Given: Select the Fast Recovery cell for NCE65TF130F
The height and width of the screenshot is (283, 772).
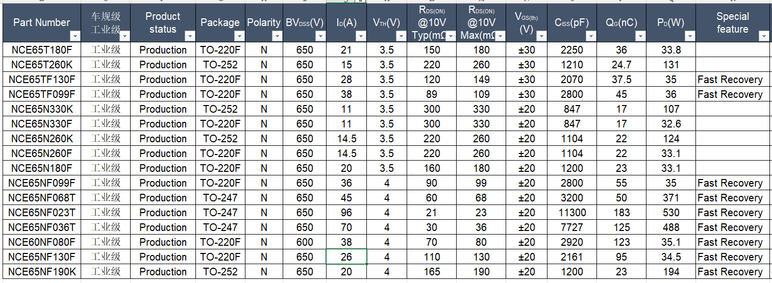Looking at the screenshot, I should pyautogui.click(x=730, y=80).
